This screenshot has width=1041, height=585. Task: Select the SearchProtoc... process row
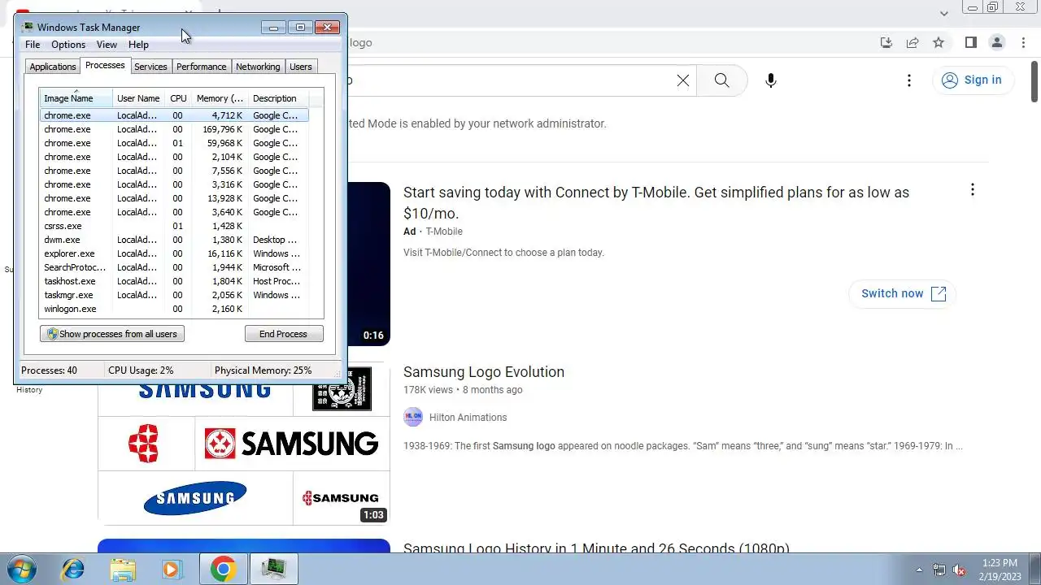[174, 267]
